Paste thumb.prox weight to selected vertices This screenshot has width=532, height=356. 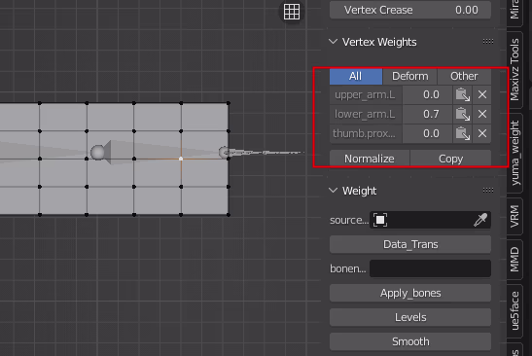pos(462,133)
